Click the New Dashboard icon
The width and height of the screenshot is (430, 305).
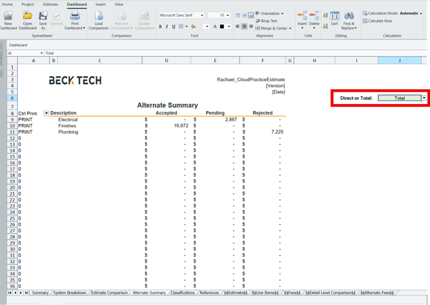click(x=8, y=16)
